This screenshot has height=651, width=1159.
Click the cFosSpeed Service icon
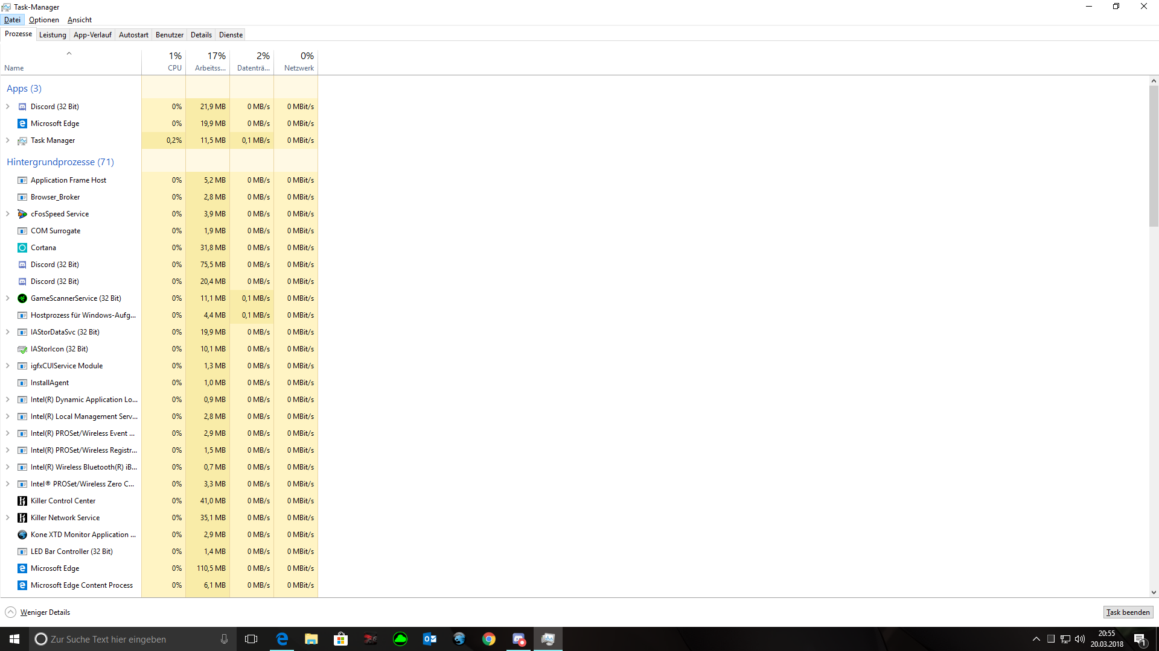[x=22, y=214]
